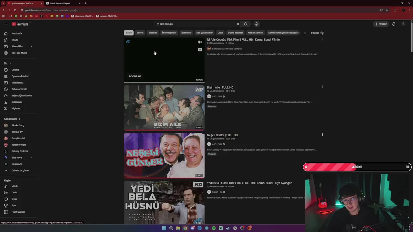Image resolution: width=413 pixels, height=232 pixels.
Task: Open options menu for İyi Aile Çocuğu
Action: (x=322, y=39)
